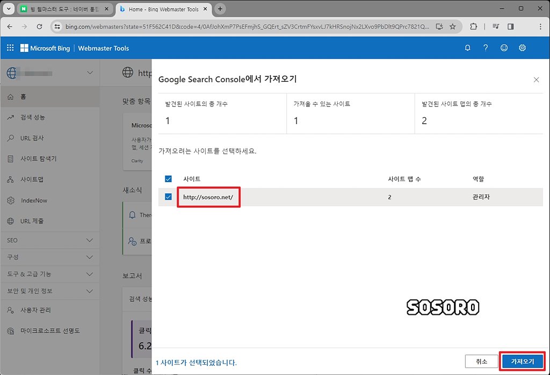Click the install app icon in address bar

(439, 27)
